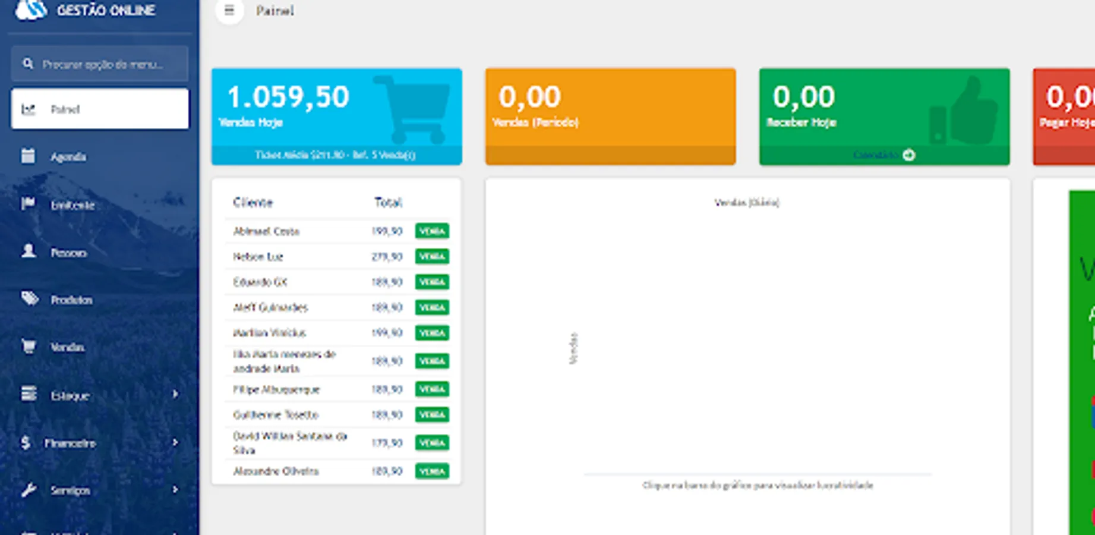Expand the Serviços submenu chevron
Screen dimensions: 1095x535
click(x=175, y=490)
